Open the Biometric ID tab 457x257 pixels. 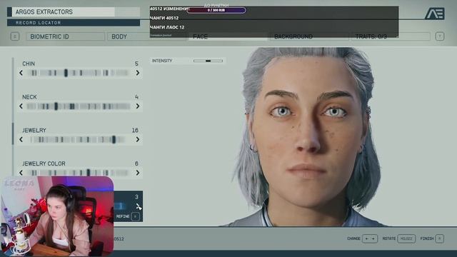coord(65,36)
